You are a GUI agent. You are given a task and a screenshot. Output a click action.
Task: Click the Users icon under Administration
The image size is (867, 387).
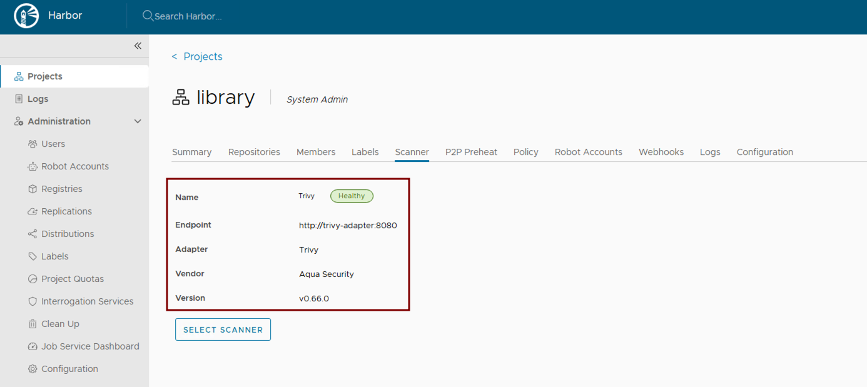click(x=32, y=143)
